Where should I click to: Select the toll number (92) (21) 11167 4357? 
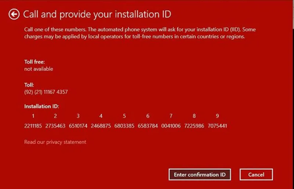pyautogui.click(x=46, y=92)
